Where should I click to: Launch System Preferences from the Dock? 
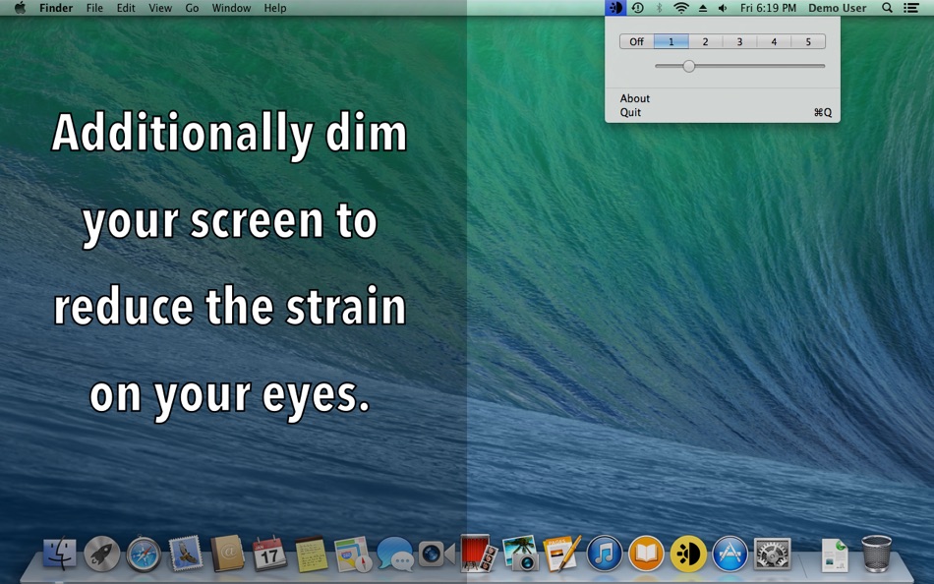pos(772,554)
